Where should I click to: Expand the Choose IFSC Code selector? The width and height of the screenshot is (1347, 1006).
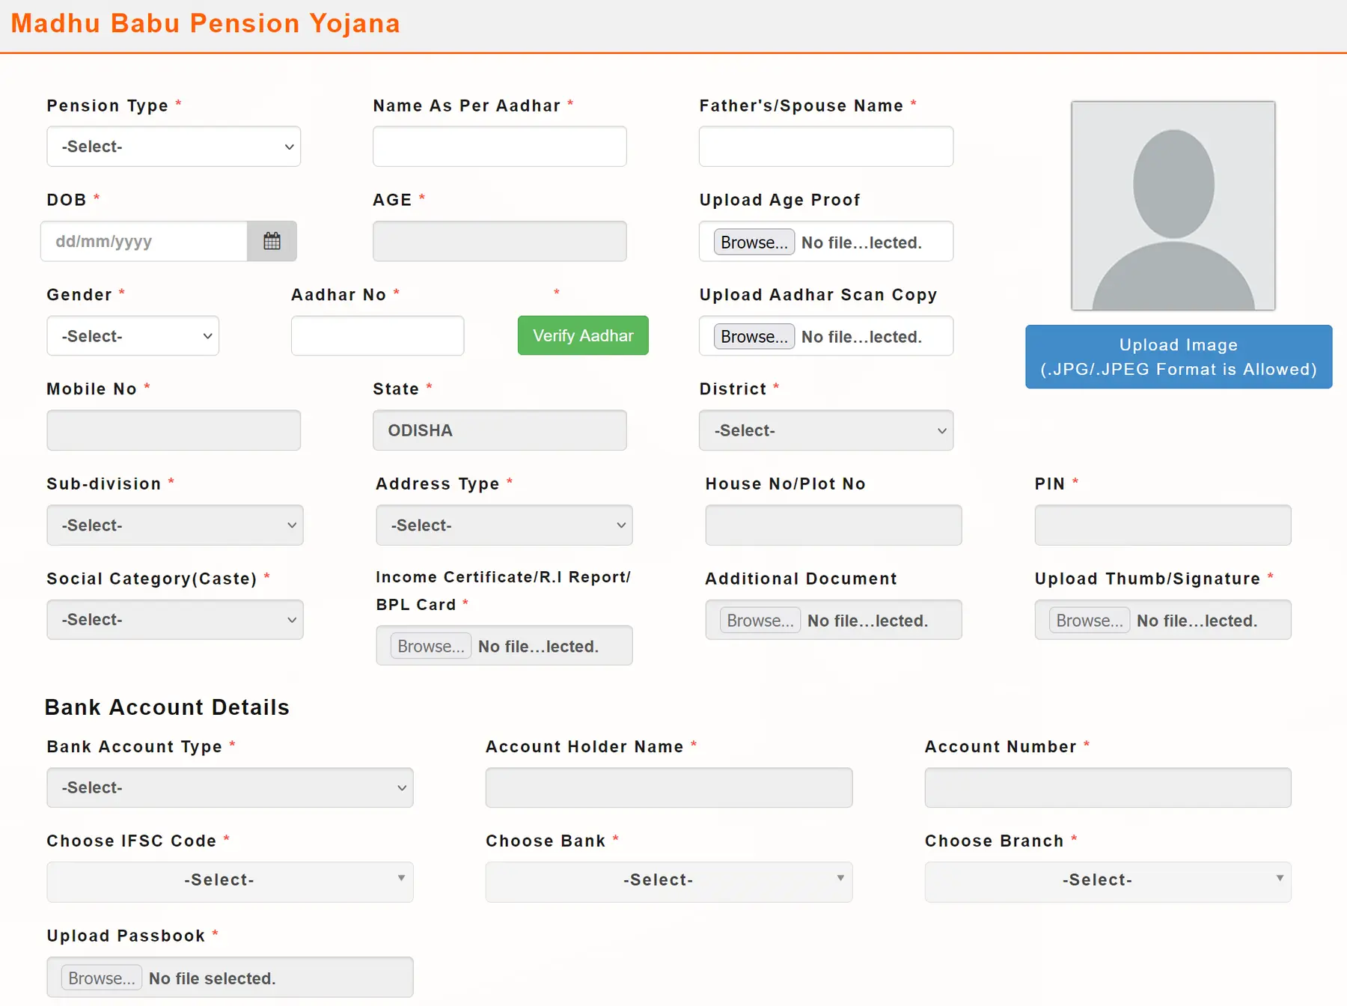point(230,882)
